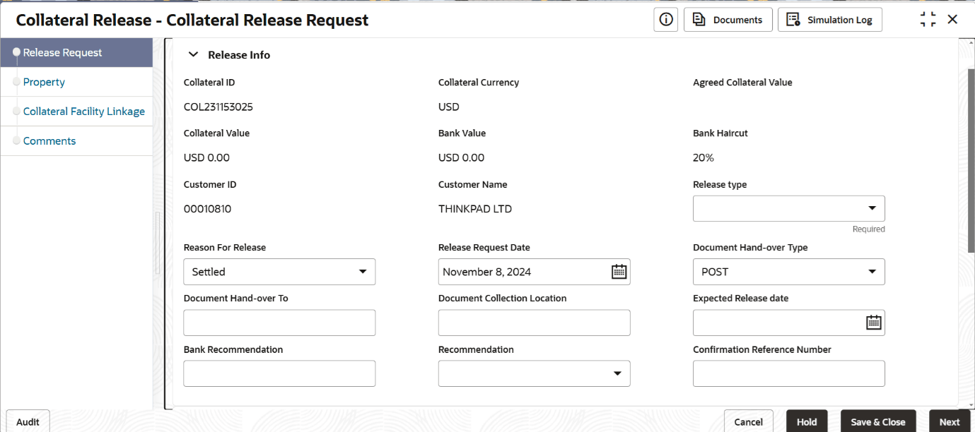Screen dimensions: 975x432
Task: Click the Bank Recommendation field
Action: pos(279,373)
